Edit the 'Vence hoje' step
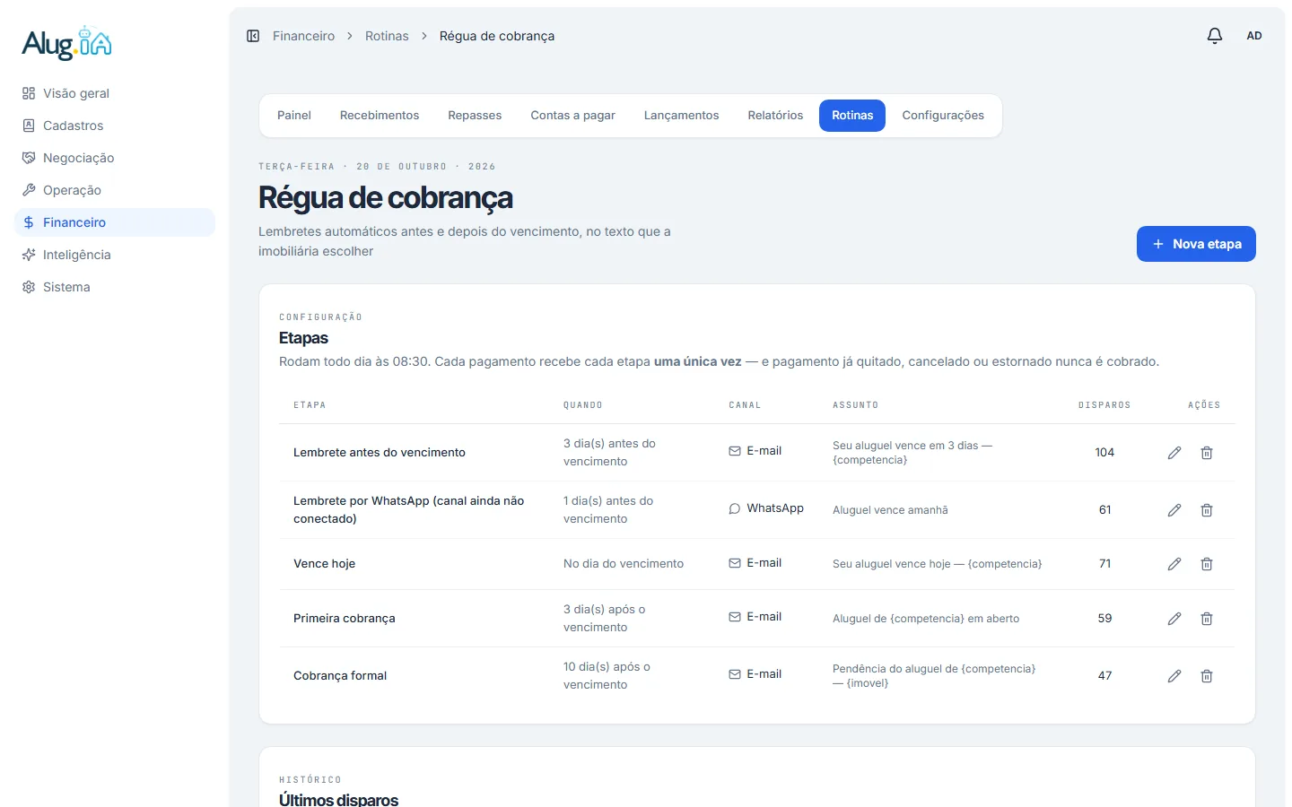This screenshot has width=1292, height=807. point(1174,564)
